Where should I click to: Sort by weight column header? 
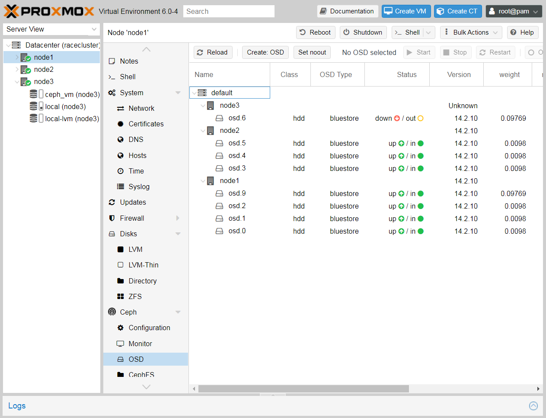click(508, 74)
